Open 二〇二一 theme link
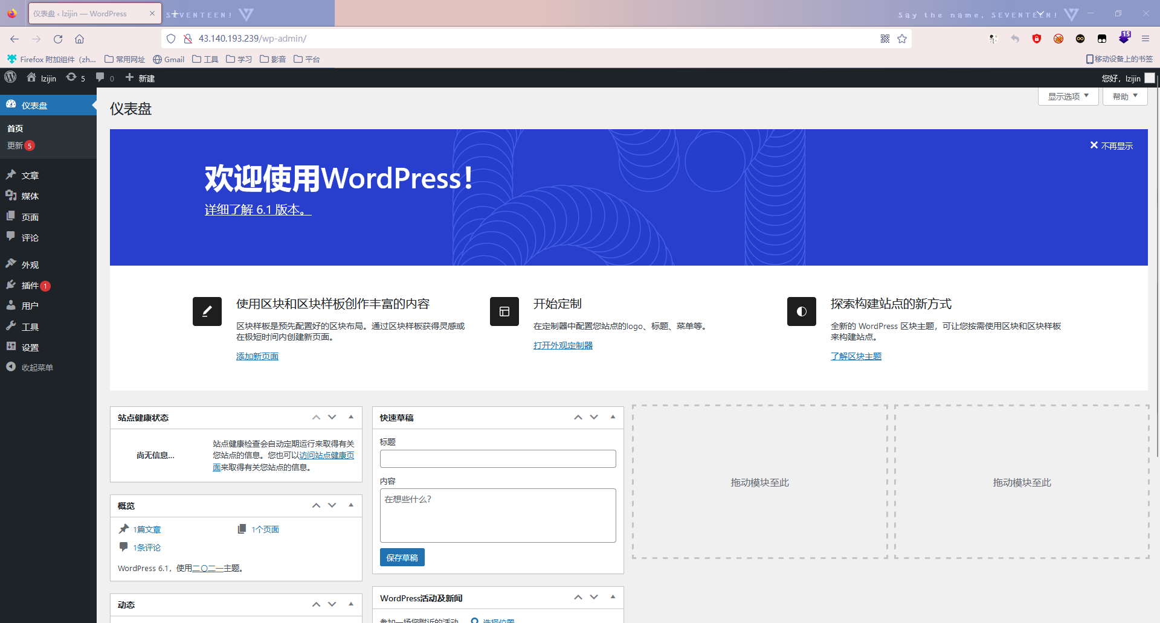This screenshot has height=623, width=1160. pos(207,568)
